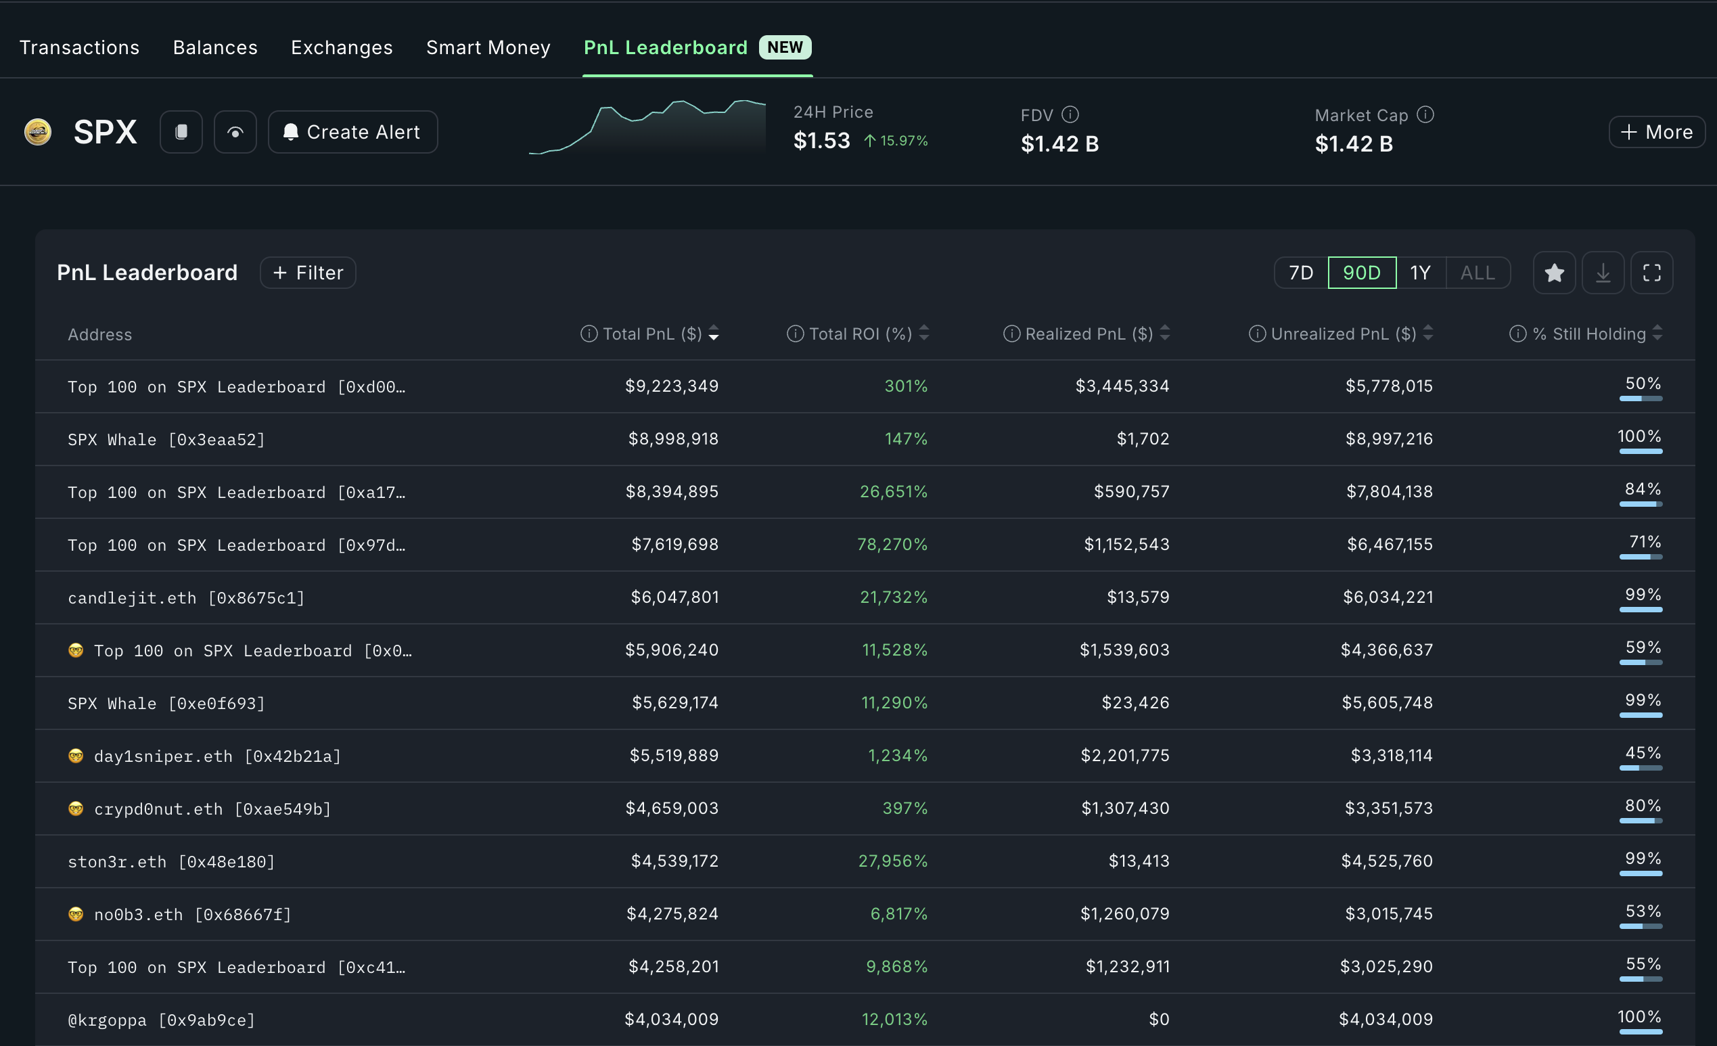Screen dimensions: 1717x1046
Task: Select the 7D time range
Action: (x=1301, y=273)
